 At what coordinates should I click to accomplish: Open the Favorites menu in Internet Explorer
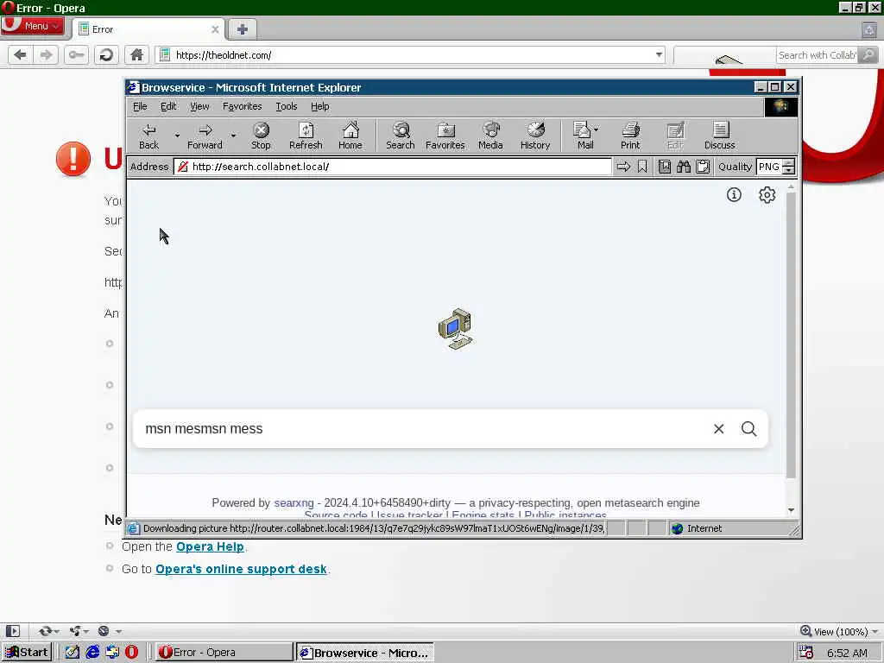point(243,106)
